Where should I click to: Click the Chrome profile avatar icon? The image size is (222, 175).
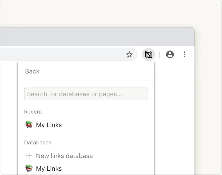170,55
